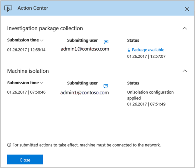This screenshot has height=168, width=195.
Task: Select admin1@contoso.com under Investigation package collection
Action: tap(85, 49)
